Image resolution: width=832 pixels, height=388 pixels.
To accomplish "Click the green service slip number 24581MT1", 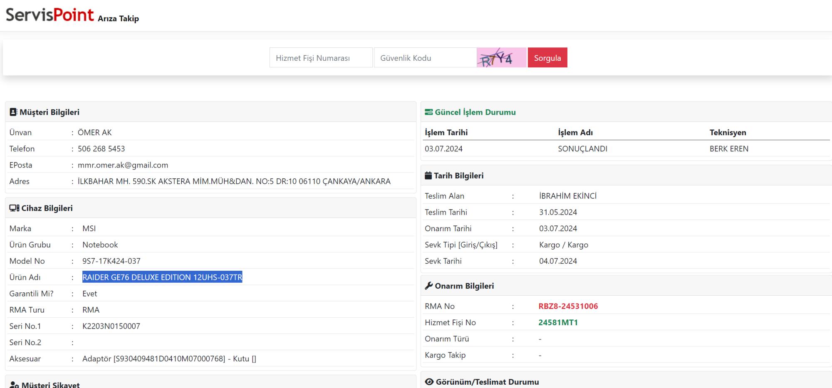I will click(558, 323).
